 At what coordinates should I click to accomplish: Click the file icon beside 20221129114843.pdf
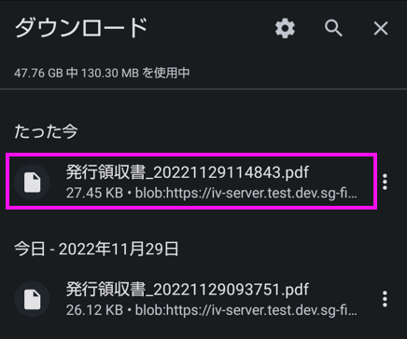(x=33, y=183)
